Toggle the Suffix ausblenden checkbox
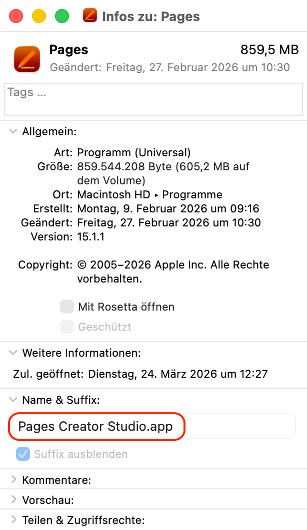The image size is (307, 530). tap(23, 454)
